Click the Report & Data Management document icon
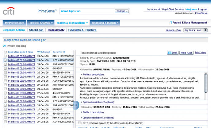Viewport: 211px width, 128px height. [x=171, y=23]
